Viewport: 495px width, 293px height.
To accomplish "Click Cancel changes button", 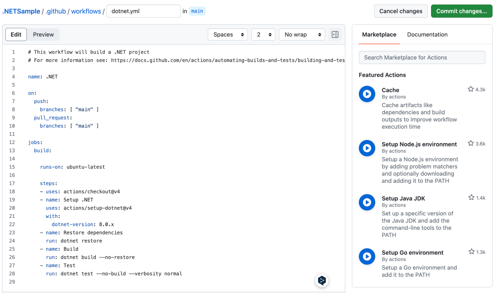I will (x=401, y=11).
